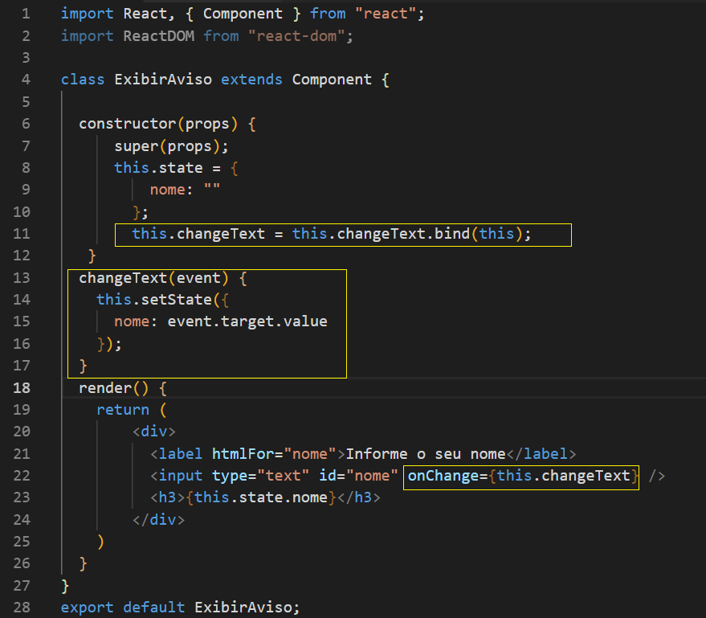
Task: Click the render() method name
Action: pyautogui.click(x=114, y=388)
